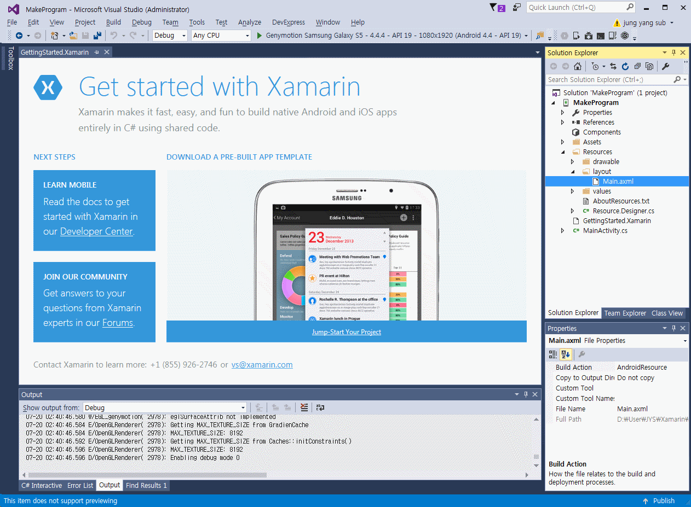Open the Show output from dropdown

click(165, 407)
